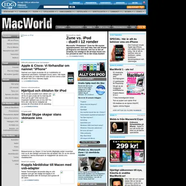Open the Sök tab in MacWorld navigation
The height and width of the screenshot is (186, 186).
click(133, 27)
